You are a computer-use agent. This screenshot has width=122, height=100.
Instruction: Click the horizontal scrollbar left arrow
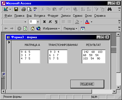click(3, 92)
